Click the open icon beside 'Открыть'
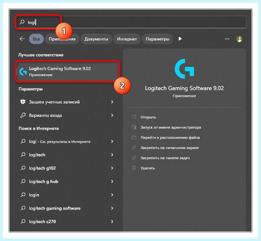This screenshot has width=261, height=241. (x=134, y=117)
